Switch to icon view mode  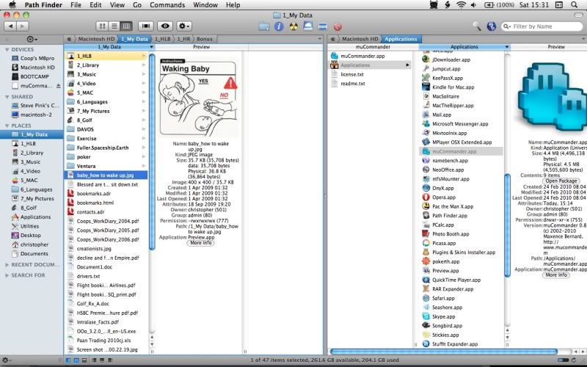(102, 26)
